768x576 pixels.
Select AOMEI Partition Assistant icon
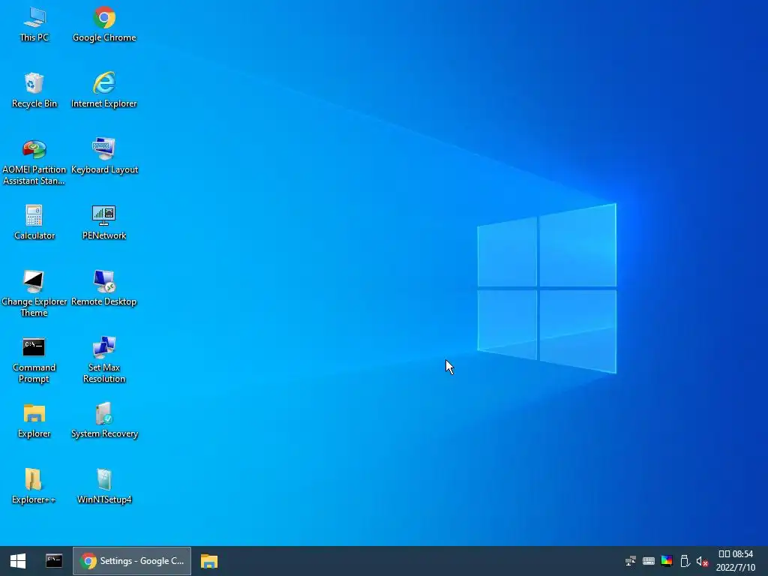pos(34,162)
